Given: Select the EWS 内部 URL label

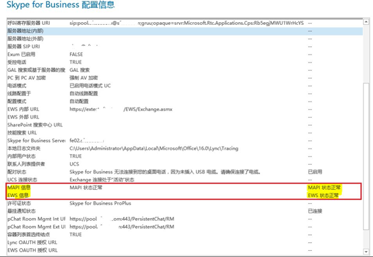Looking at the screenshot, I should click(x=23, y=110).
